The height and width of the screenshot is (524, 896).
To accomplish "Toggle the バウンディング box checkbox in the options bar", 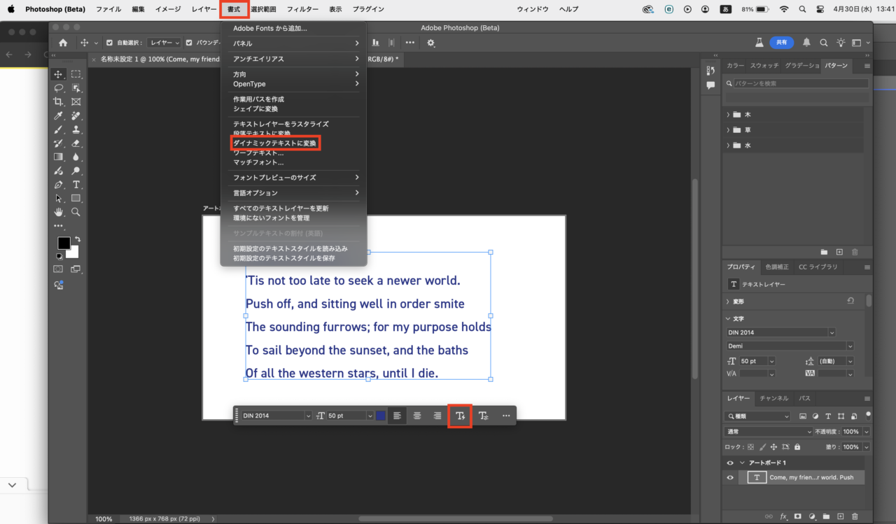I will tap(189, 43).
